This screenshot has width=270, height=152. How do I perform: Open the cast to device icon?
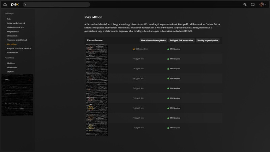tap(253, 4)
